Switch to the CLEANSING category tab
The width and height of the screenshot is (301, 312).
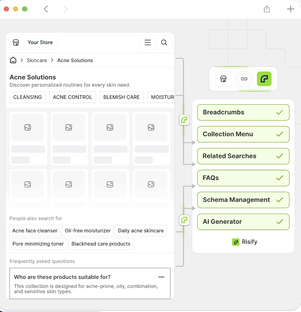(x=27, y=97)
